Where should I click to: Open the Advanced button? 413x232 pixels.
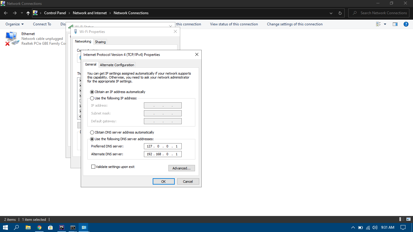click(x=181, y=168)
